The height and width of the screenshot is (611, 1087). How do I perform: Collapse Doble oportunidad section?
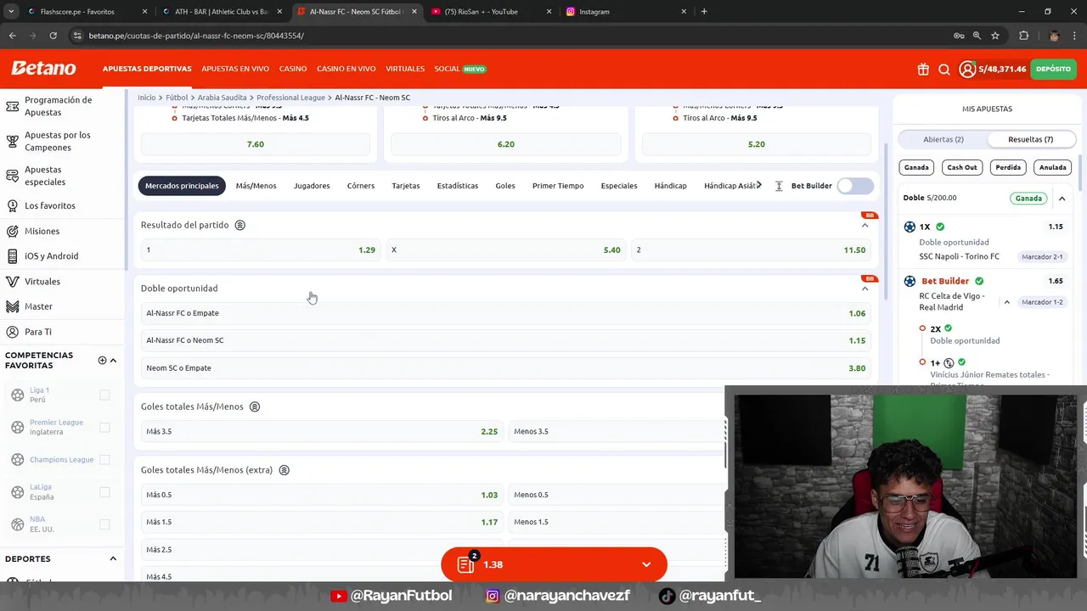(865, 289)
